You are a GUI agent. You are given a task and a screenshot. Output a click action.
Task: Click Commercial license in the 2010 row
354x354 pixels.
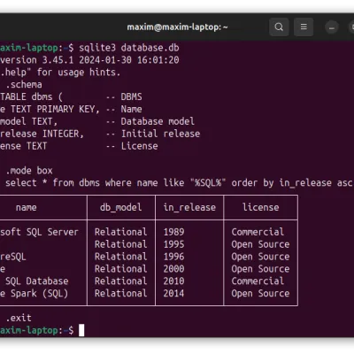[258, 281]
